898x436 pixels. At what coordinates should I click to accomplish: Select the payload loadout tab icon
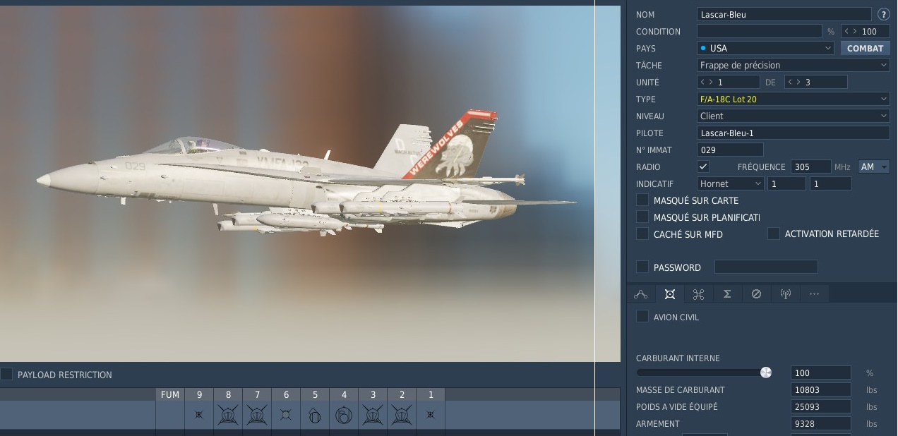(670, 294)
